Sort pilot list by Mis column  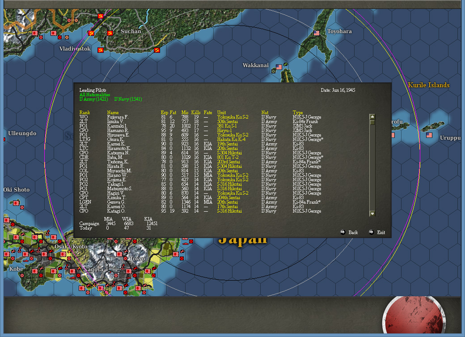[x=185, y=112]
